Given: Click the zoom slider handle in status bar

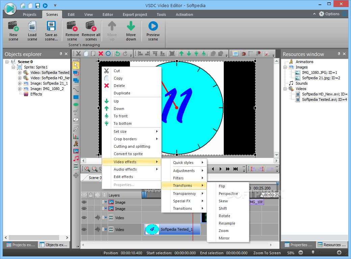Looking at the screenshot, I should [313, 253].
